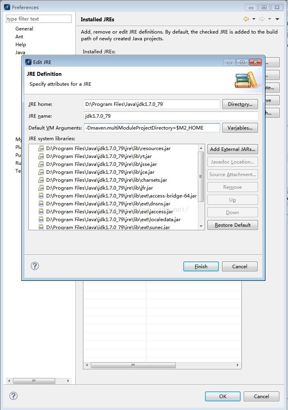Select the jce.jar library path
The width and height of the screenshot is (288, 410).
click(x=100, y=172)
